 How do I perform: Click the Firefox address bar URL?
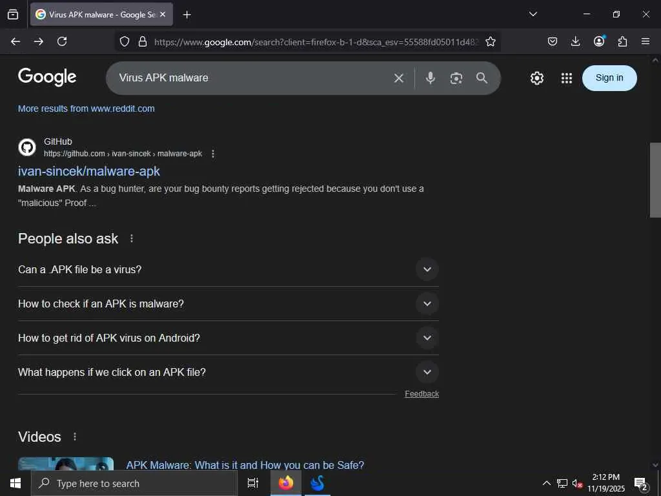pyautogui.click(x=316, y=42)
